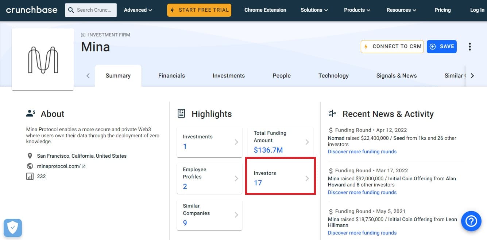The width and height of the screenshot is (487, 240).
Task: Click the Leon Hillmann investor link
Action: (x=393, y=222)
